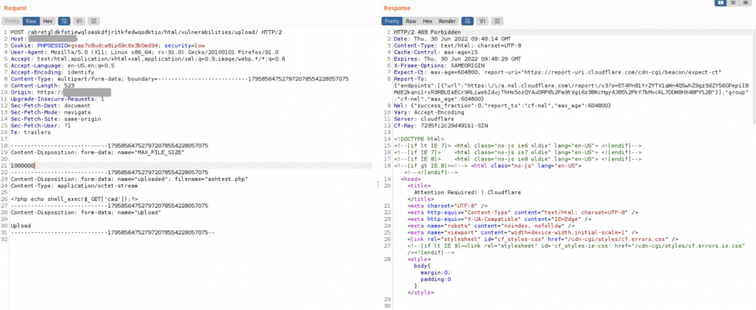Click the cf_styles-css stylesheet link line

[x=543, y=238]
